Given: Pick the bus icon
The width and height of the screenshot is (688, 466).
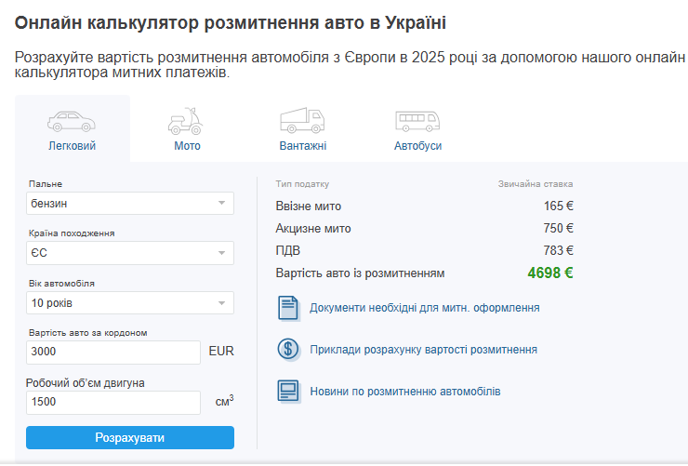Looking at the screenshot, I should tap(417, 121).
